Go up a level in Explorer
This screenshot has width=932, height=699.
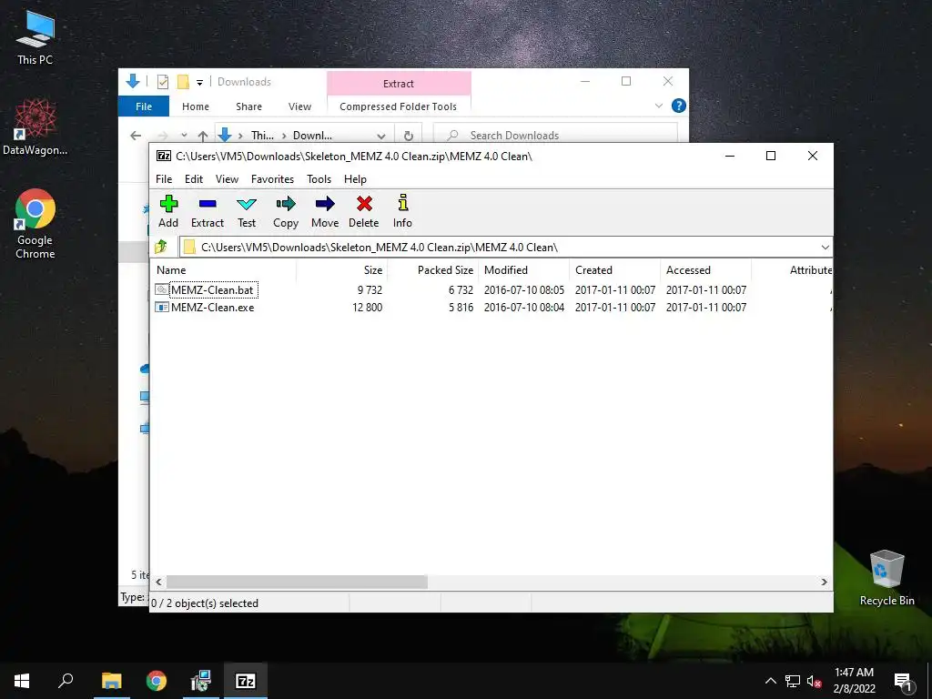[x=203, y=136]
